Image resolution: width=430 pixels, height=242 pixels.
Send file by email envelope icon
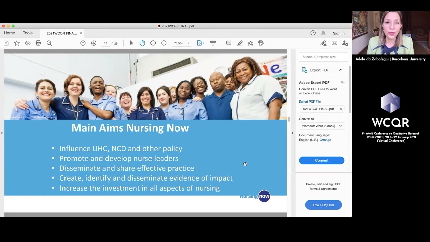[334, 43]
